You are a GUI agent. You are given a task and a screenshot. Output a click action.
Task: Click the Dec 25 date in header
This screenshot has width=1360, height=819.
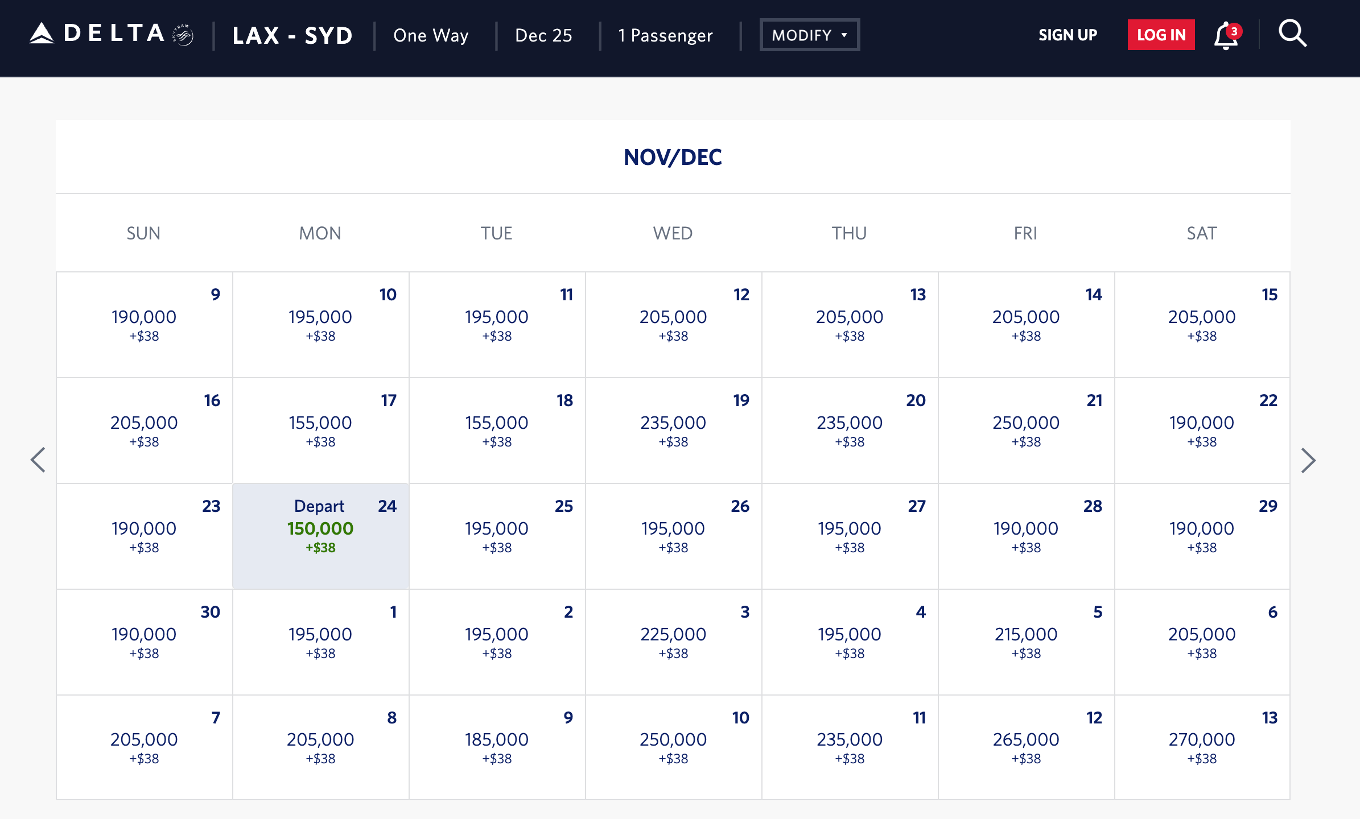(543, 35)
